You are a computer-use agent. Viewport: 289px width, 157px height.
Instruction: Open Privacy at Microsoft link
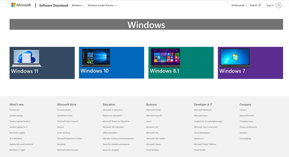[x=248, y=127]
